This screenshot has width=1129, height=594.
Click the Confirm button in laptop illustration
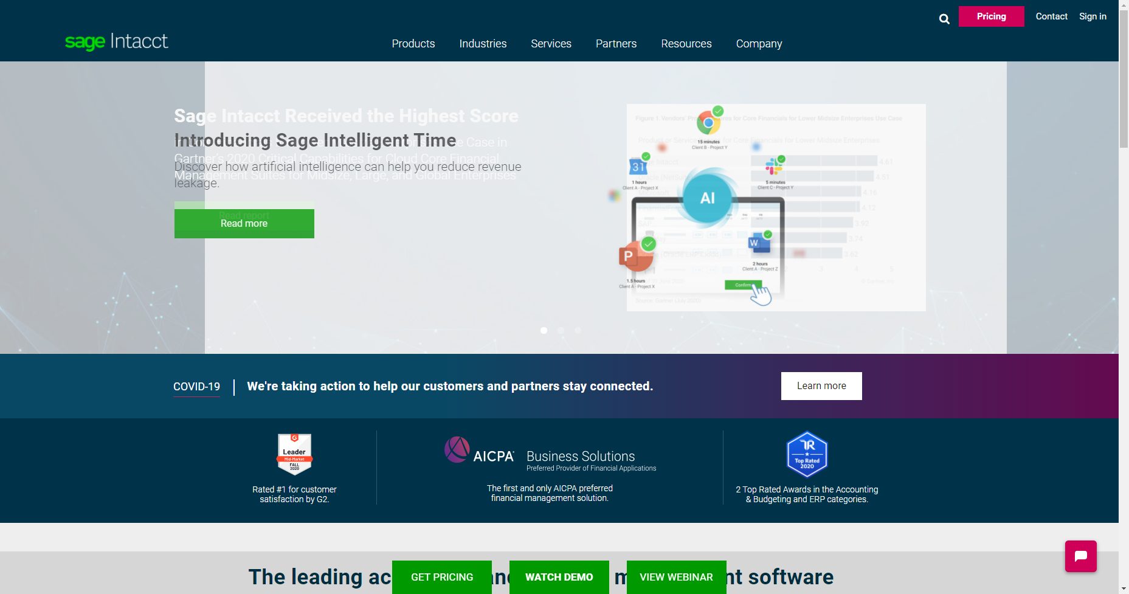tap(743, 285)
